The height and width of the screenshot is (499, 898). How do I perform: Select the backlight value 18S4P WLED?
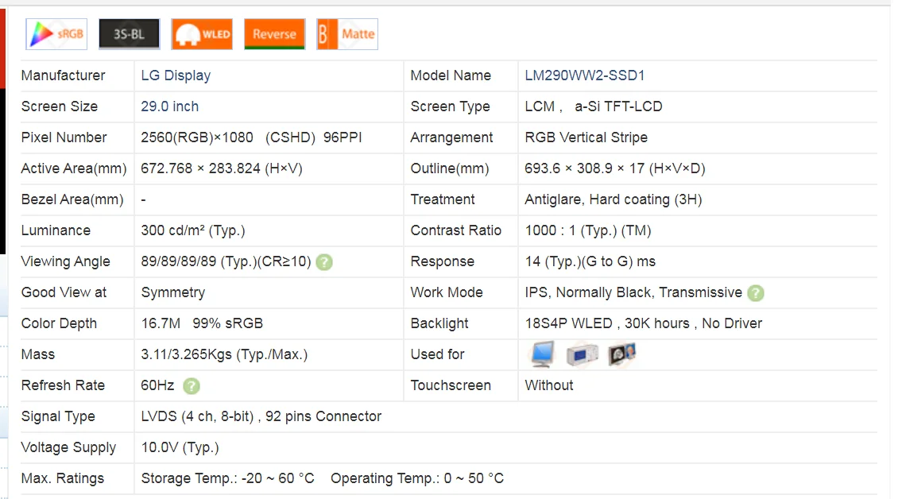pos(569,323)
